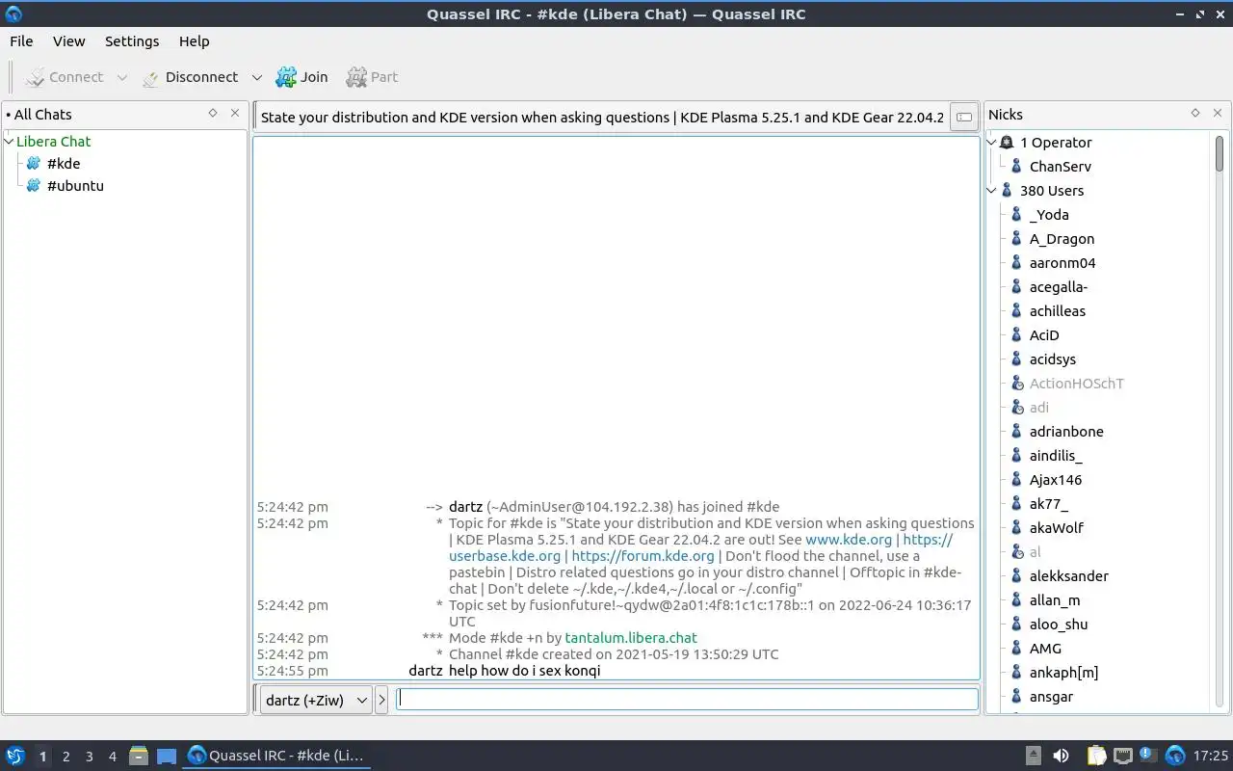This screenshot has height=771, width=1233.
Task: Click the away user icon for ActionHOSchT
Action: coord(1016,384)
